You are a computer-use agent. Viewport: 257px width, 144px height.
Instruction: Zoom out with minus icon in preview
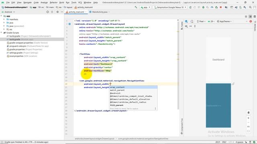click(249, 122)
